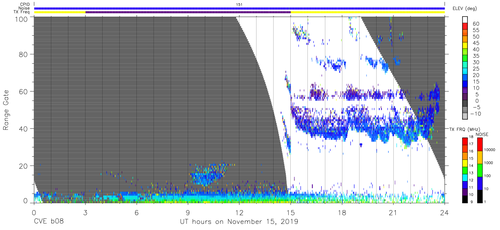This screenshot has width=500, height=230.
Task: Click the 45 label on ELEV scale
Action: tap(476, 43)
